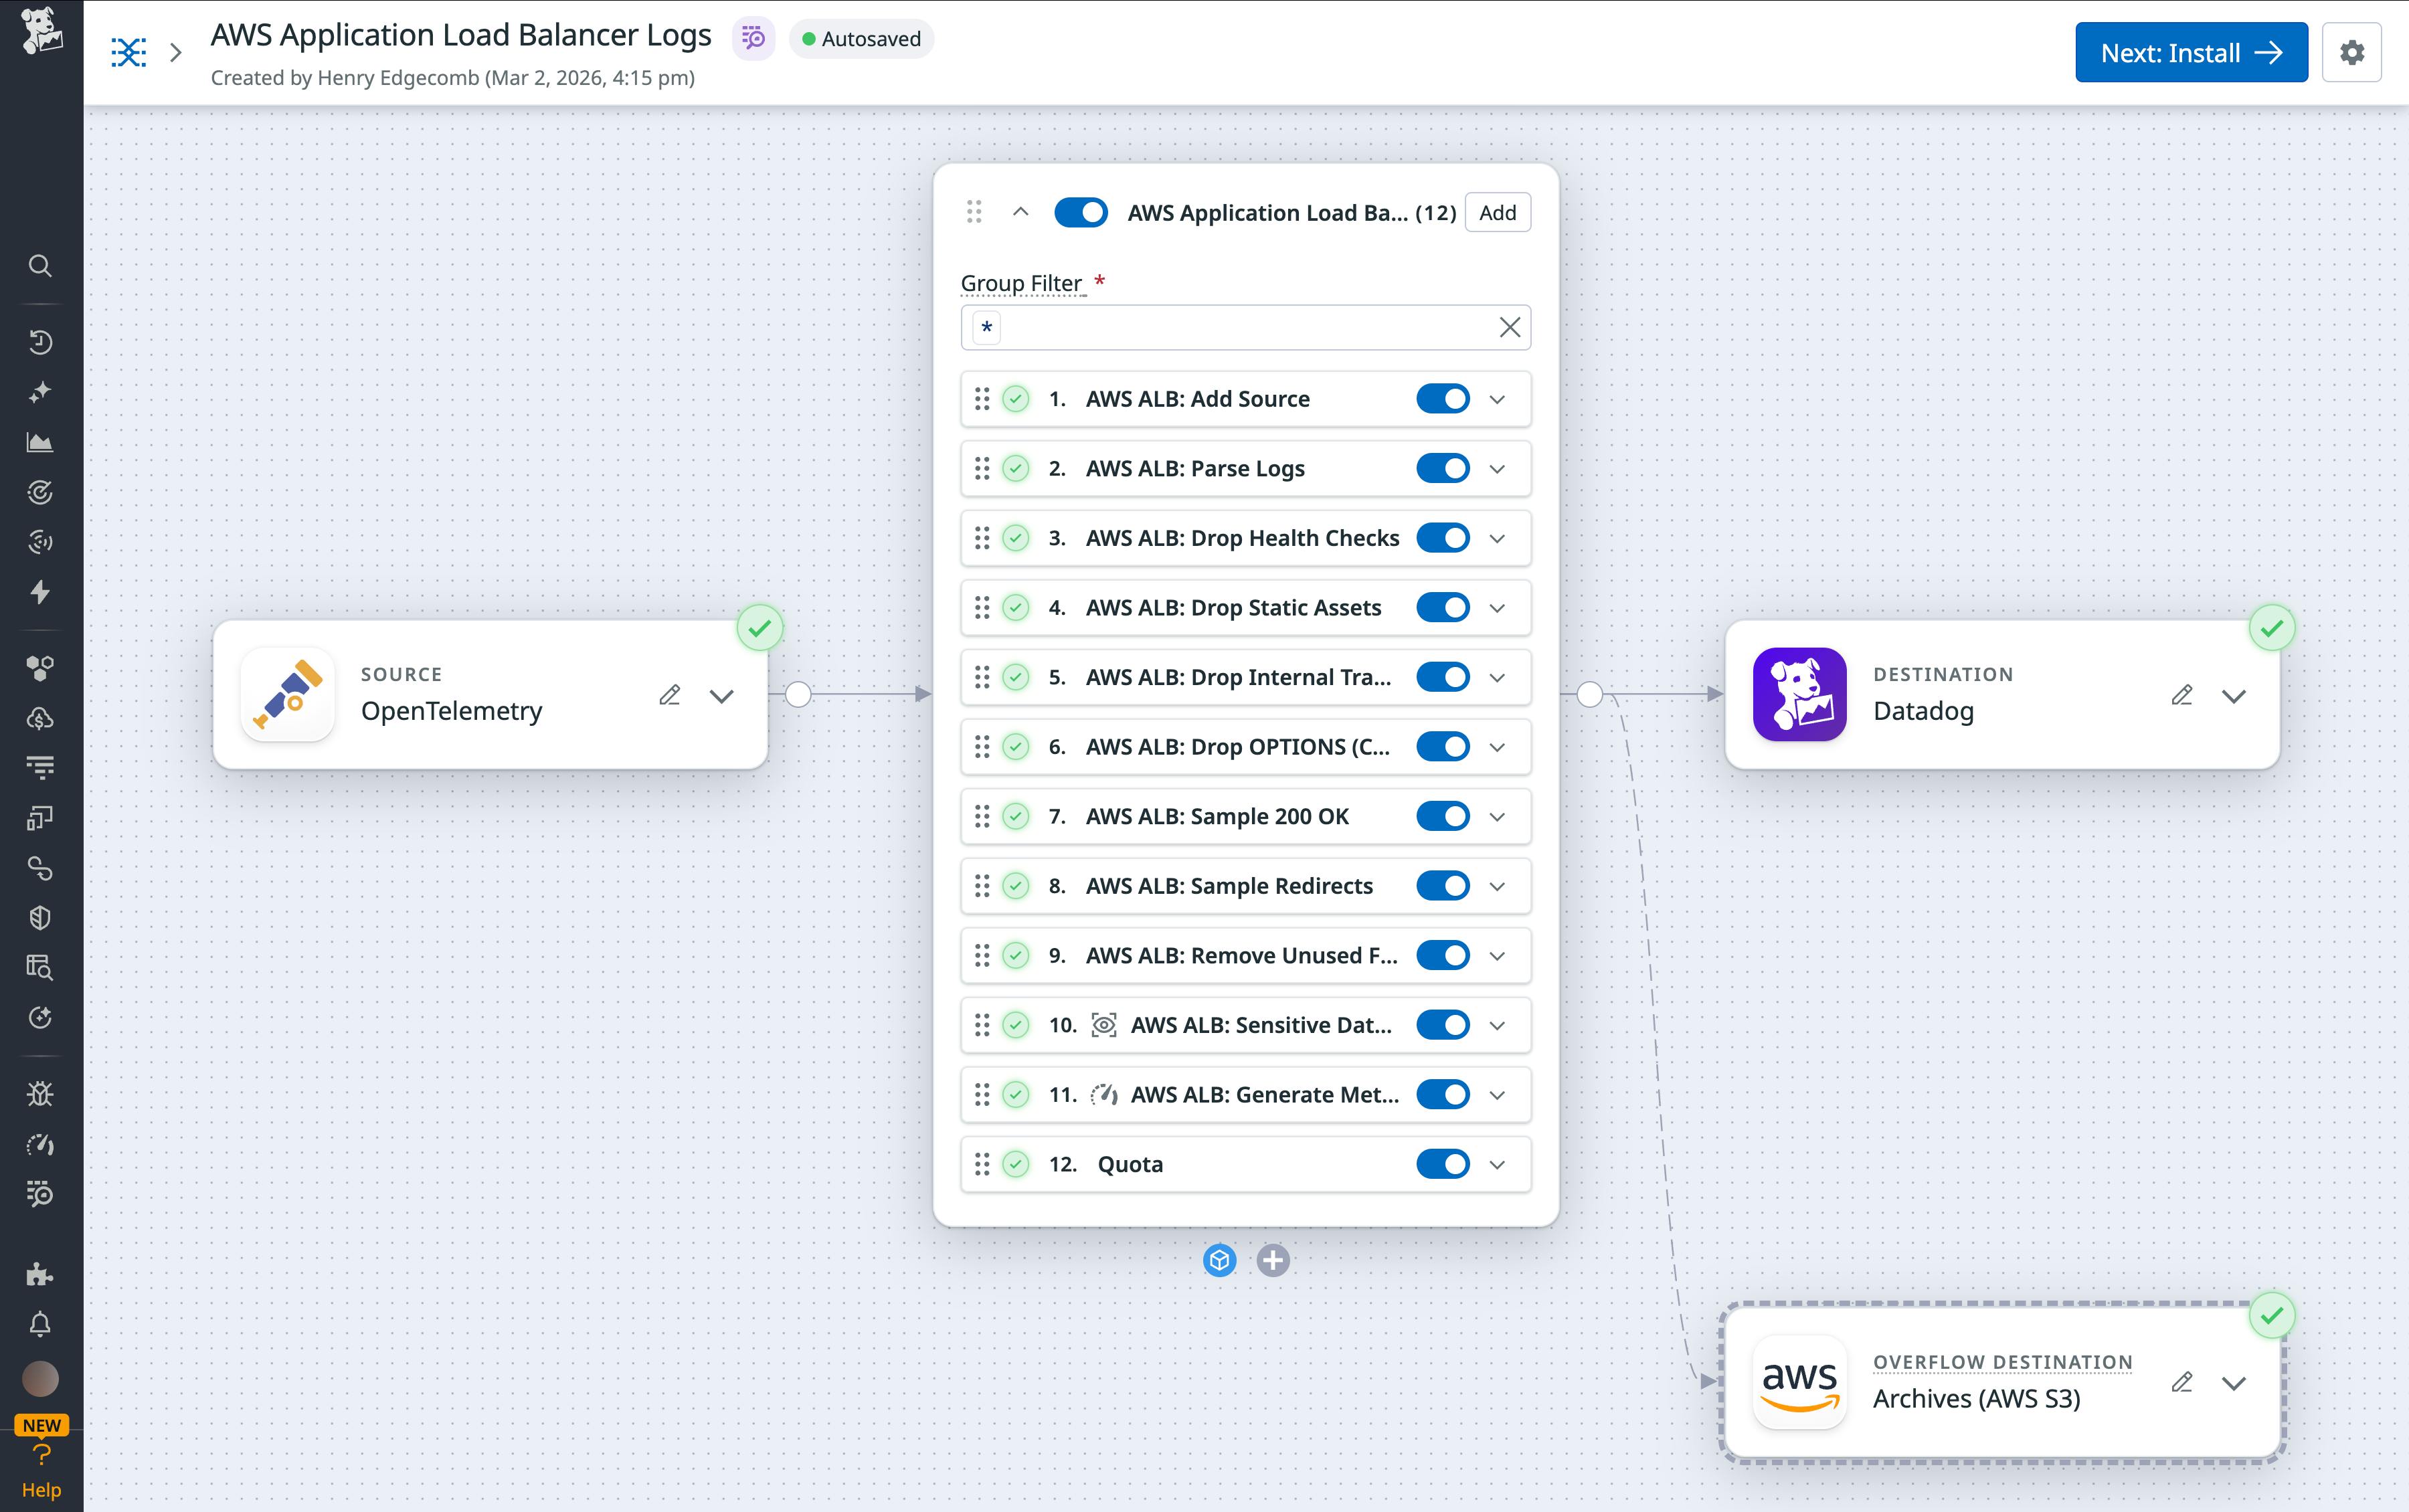Viewport: 2409px width, 1512px height.
Task: Click the shield icon in the left sidebar
Action: click(40, 917)
